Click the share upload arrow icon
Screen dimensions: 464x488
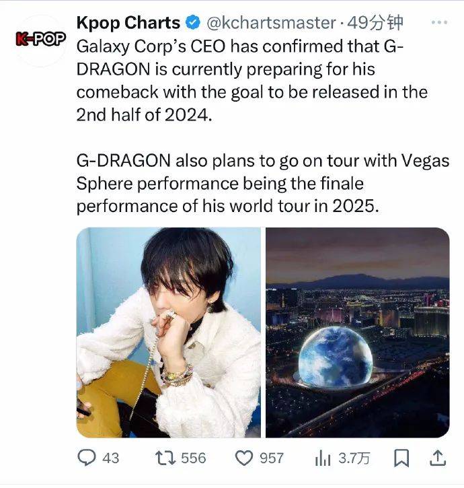pyautogui.click(x=437, y=458)
